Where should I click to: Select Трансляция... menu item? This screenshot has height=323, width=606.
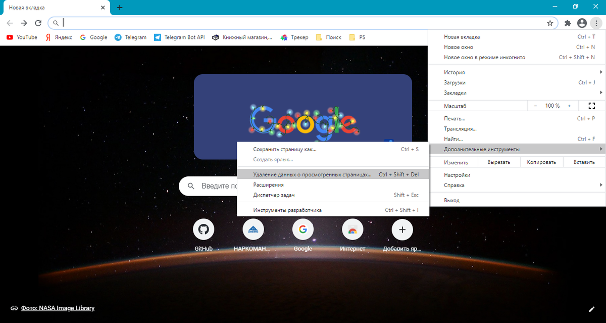coord(517,128)
